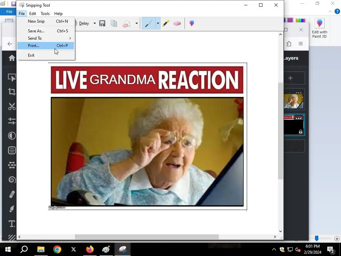Click the extensions puzzle icon in browser
Viewport: 341px width, 256px height.
(289, 44)
